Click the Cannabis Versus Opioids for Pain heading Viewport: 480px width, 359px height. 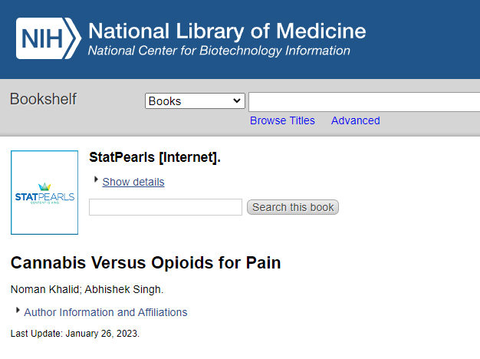coord(146,263)
